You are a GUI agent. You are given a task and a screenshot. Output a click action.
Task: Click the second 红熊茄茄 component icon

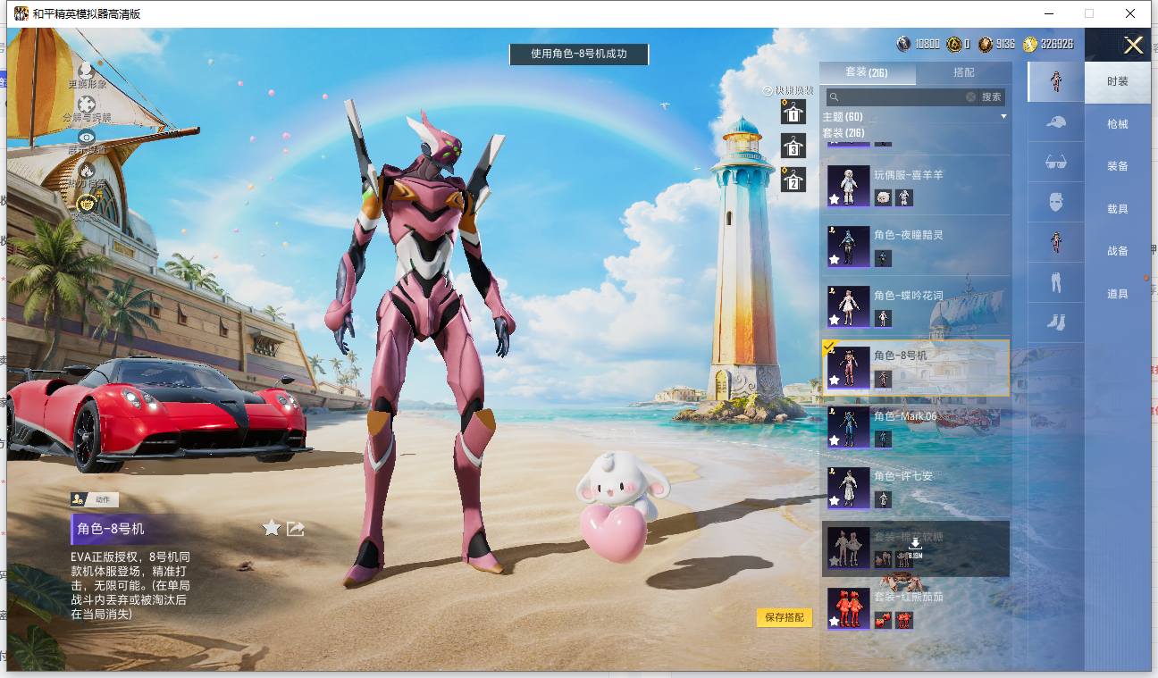904,619
